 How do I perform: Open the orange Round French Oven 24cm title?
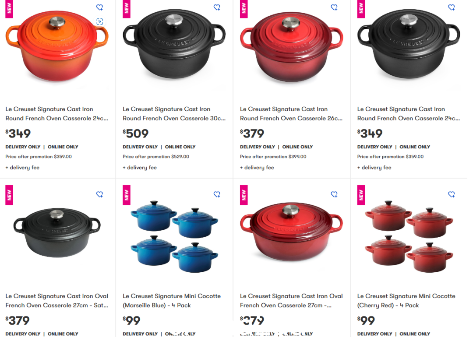tap(56, 114)
